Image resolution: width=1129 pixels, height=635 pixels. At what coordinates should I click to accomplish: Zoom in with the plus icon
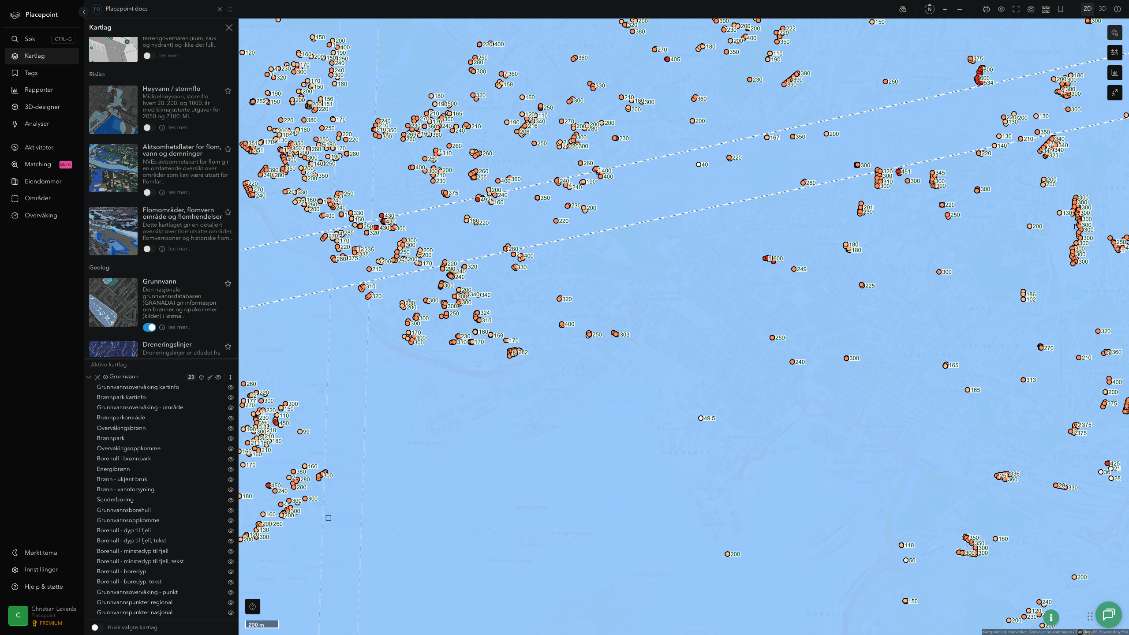(945, 9)
